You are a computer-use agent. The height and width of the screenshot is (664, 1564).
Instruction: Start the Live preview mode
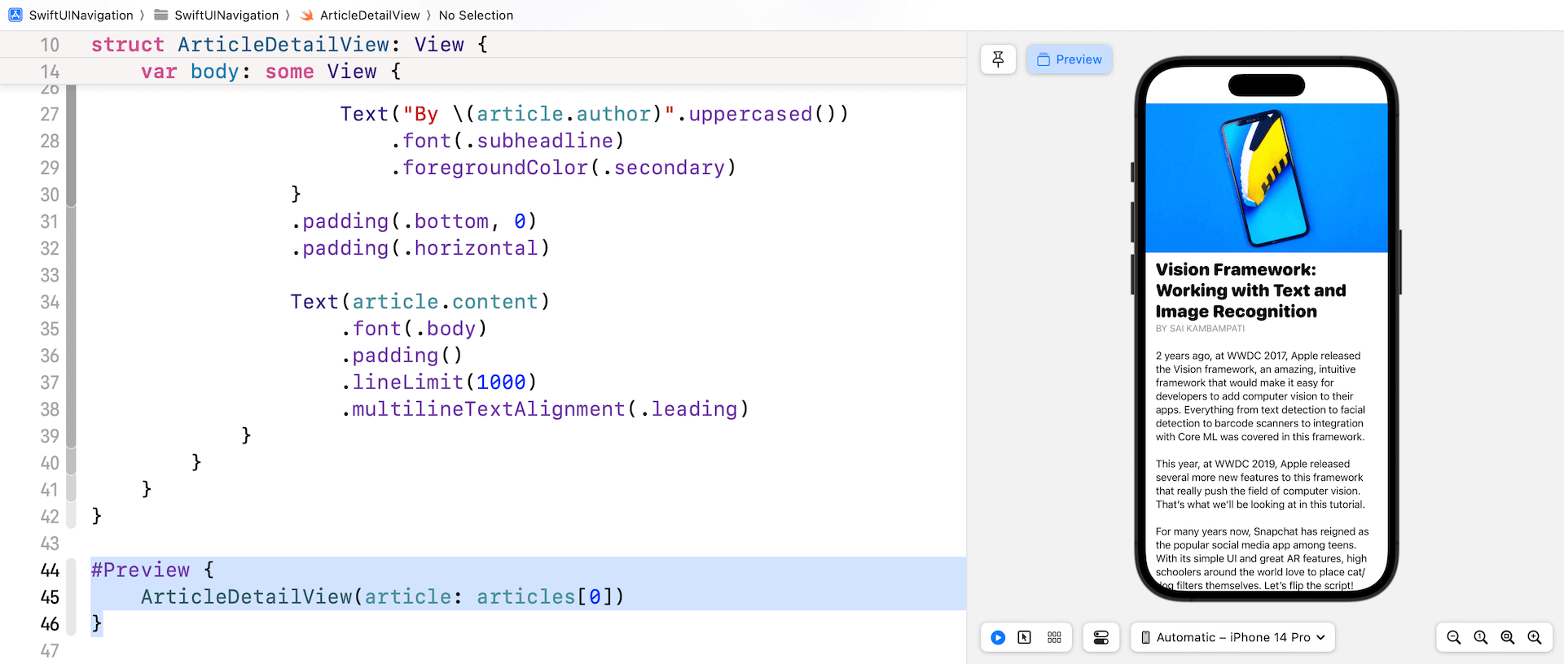click(998, 638)
